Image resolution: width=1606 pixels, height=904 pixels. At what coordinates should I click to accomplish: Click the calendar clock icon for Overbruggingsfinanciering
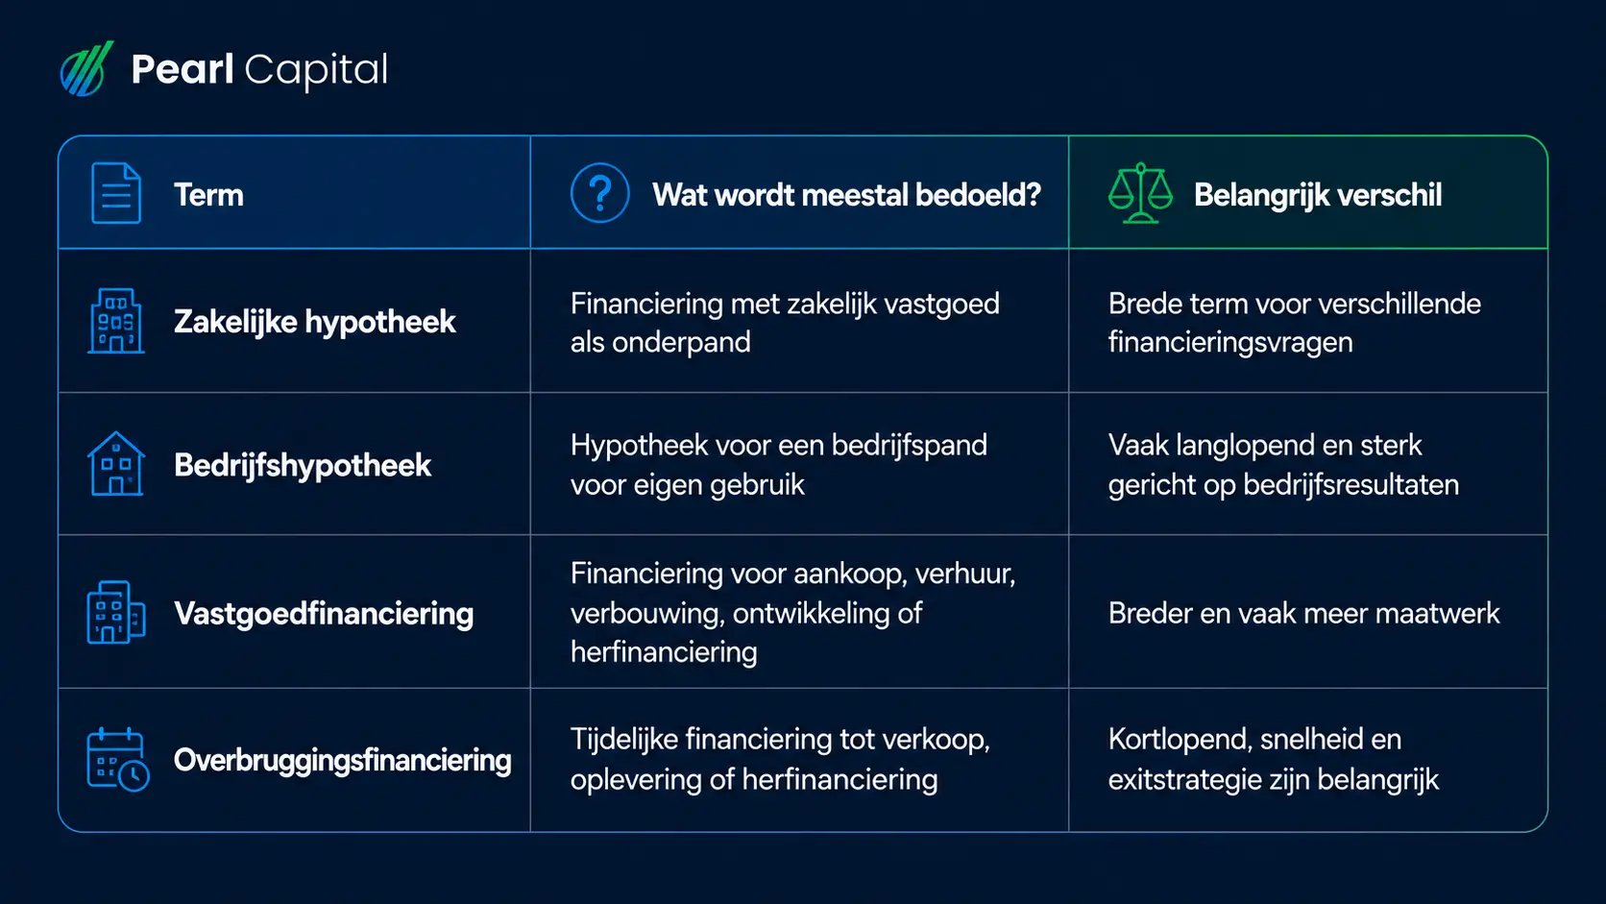118,759
